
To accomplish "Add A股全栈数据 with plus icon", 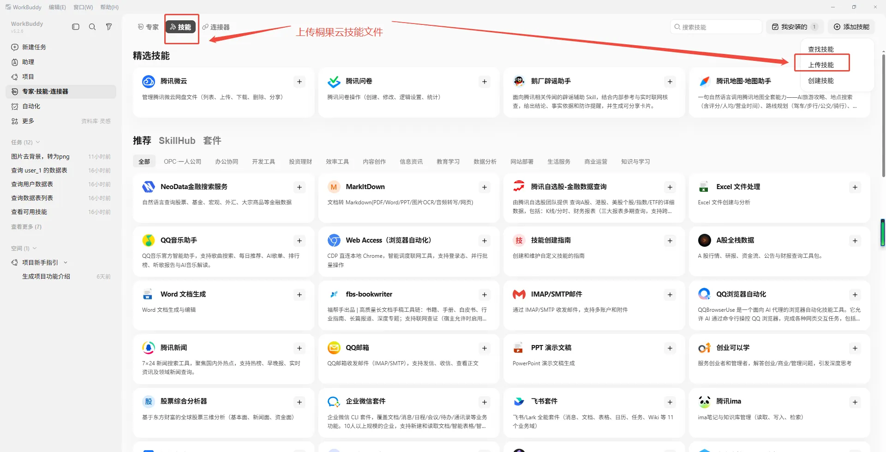I will click(855, 241).
